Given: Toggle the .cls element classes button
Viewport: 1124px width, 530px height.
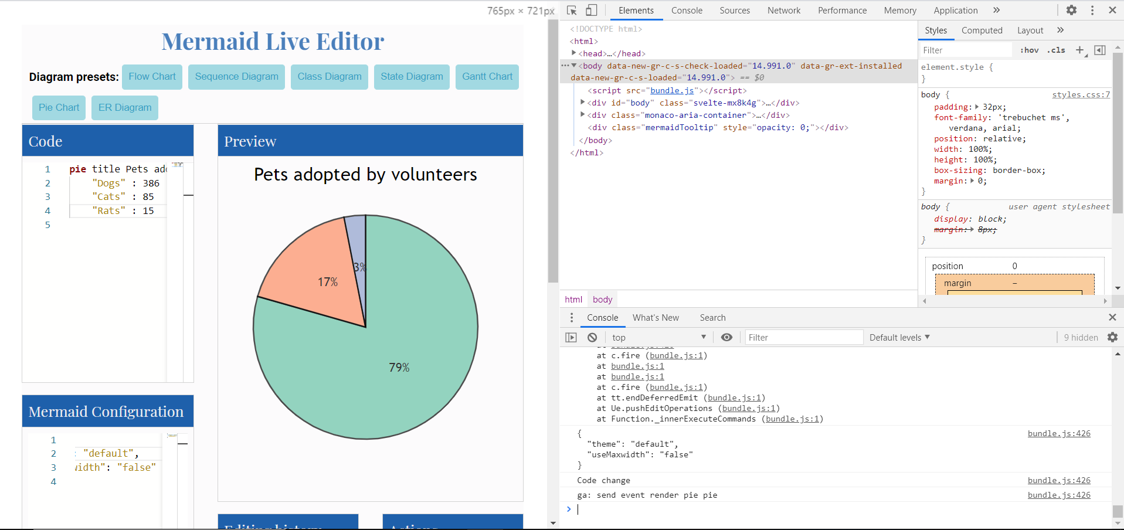Looking at the screenshot, I should (1056, 50).
